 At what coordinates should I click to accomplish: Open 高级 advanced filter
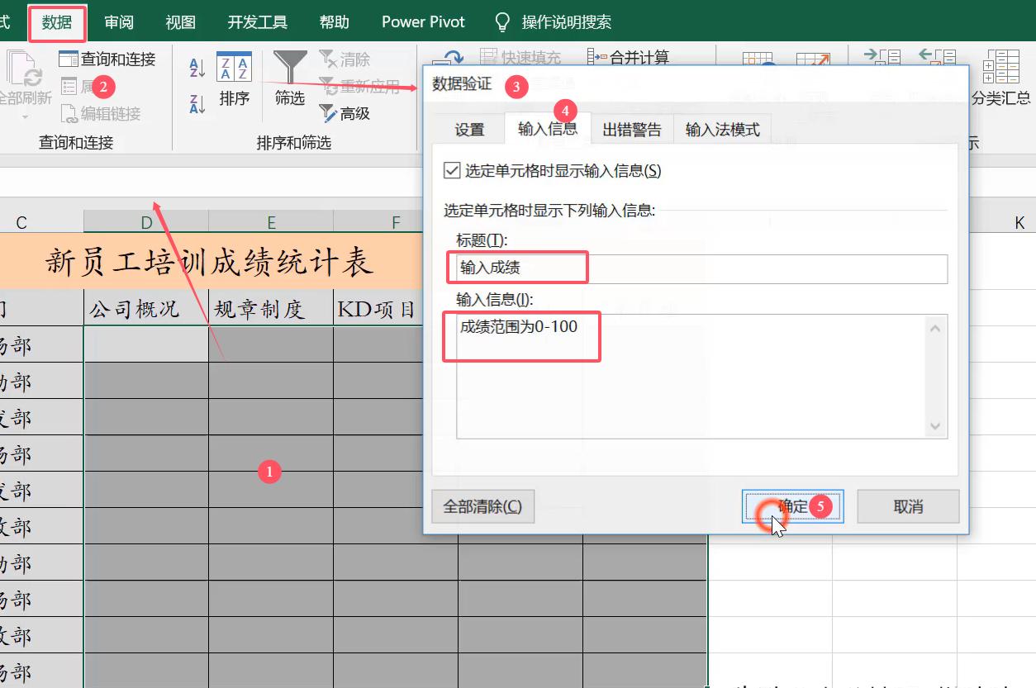tap(345, 113)
